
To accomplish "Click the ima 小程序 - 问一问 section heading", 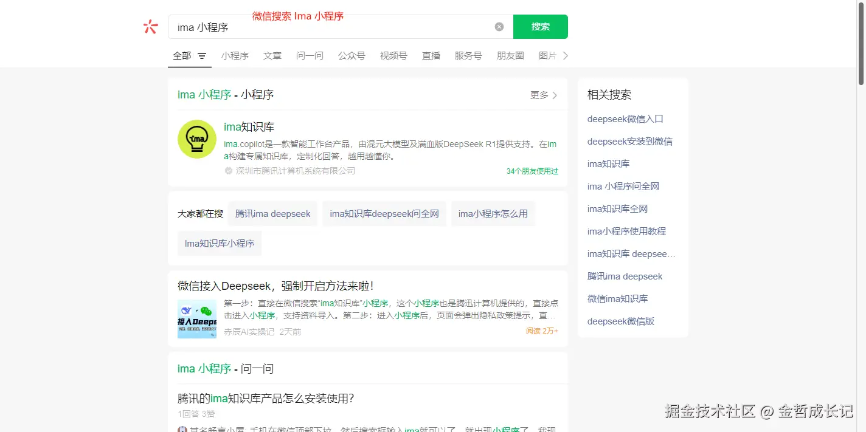I will click(226, 369).
